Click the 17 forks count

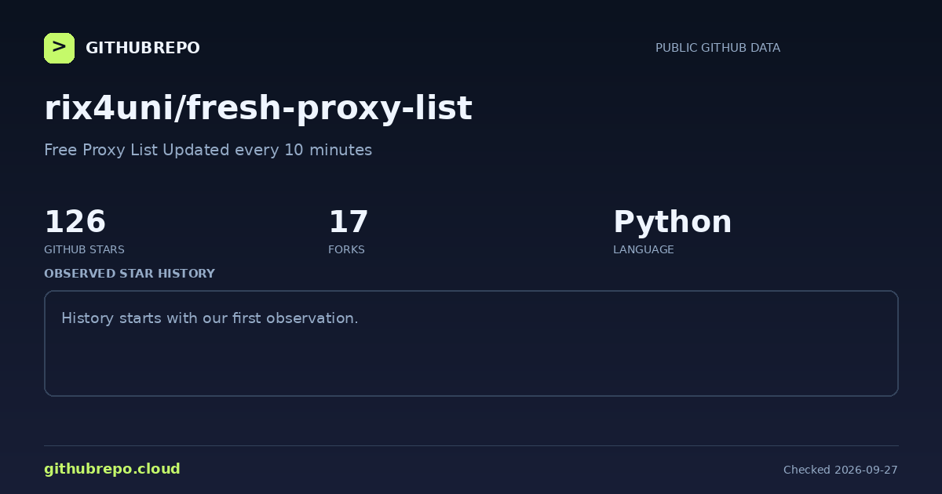pyautogui.click(x=349, y=222)
